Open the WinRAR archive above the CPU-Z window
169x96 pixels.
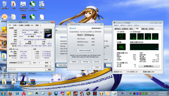tap(23, 17)
